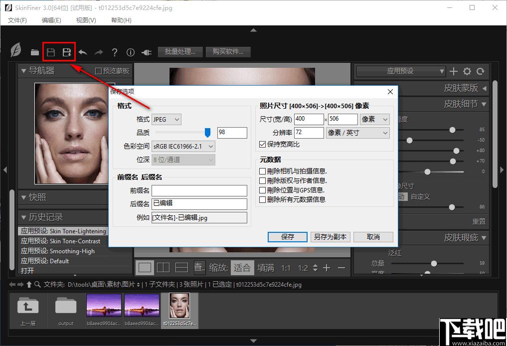Screen dimensions: 507x346
Task: Open the batch processing button
Action: 180,52
